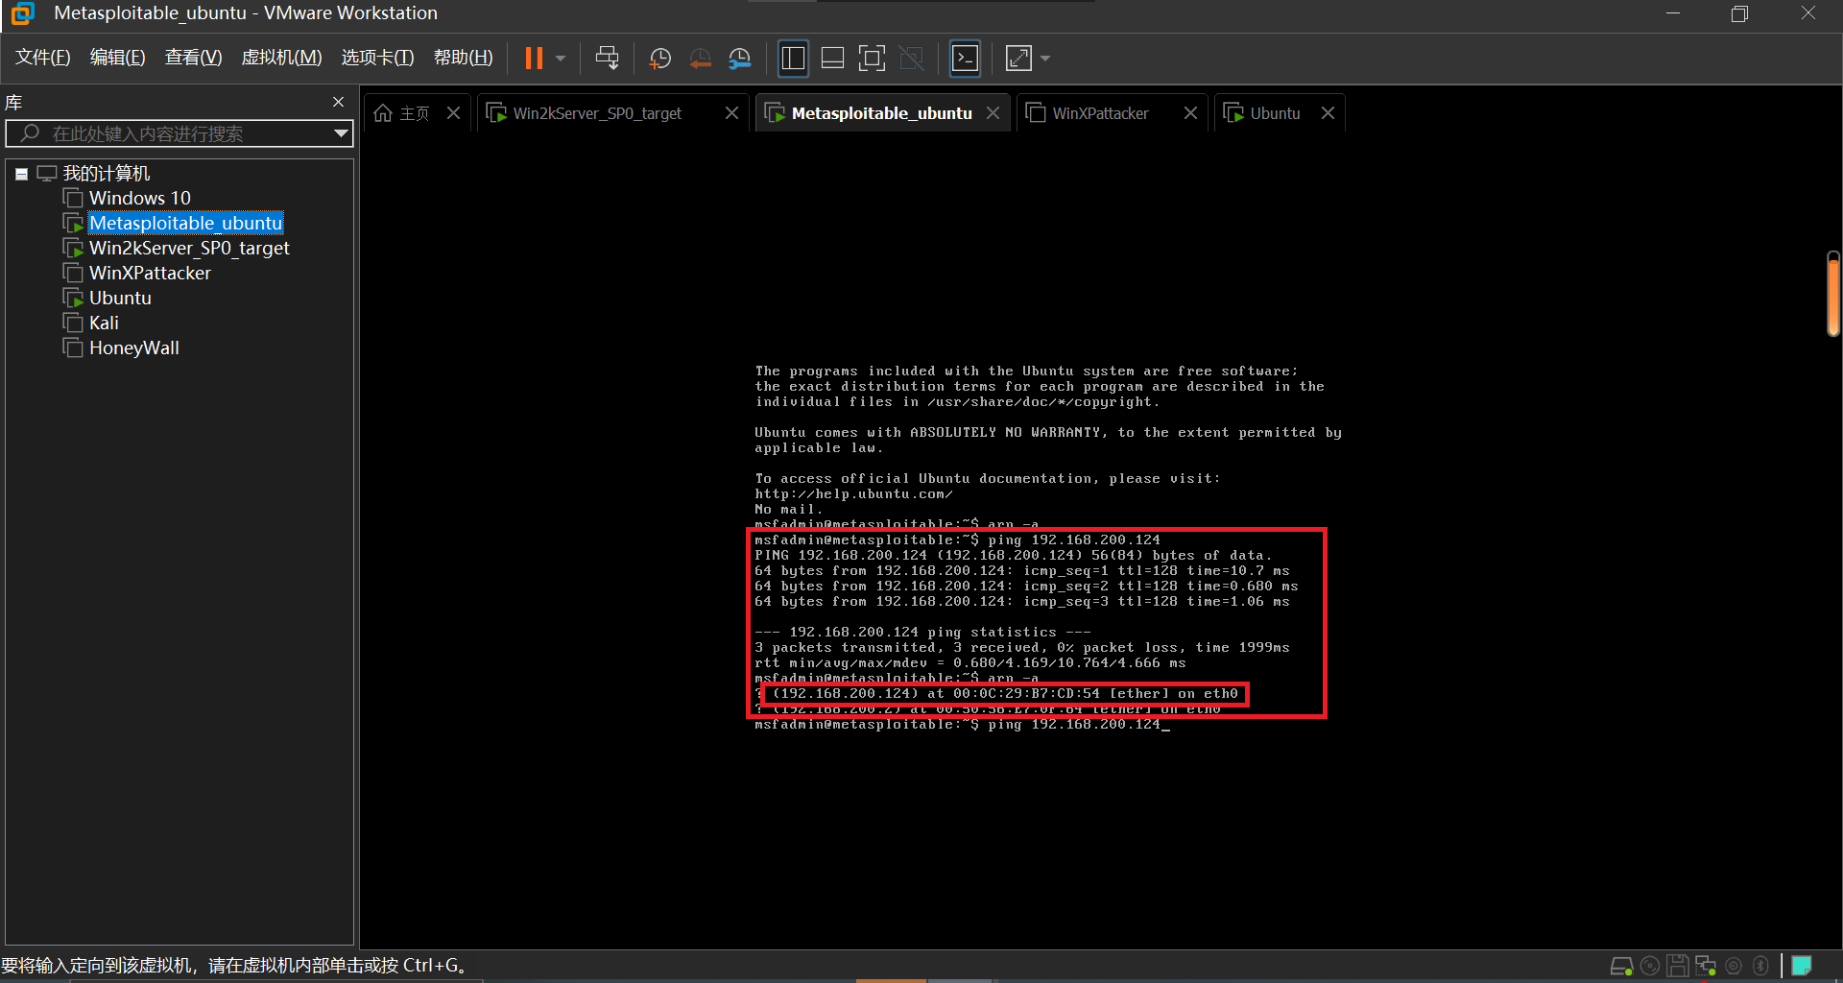Click the floppy drive status icon

coord(1677,966)
